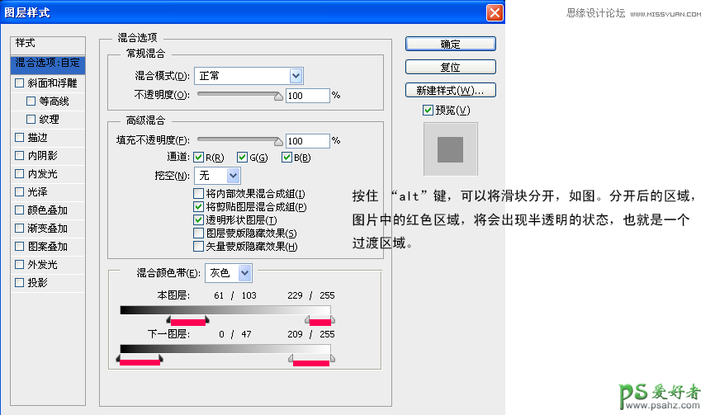Viewport: 710px width, 415px height.
Task: Click the 填充不透明度 value field
Action: tap(307, 141)
